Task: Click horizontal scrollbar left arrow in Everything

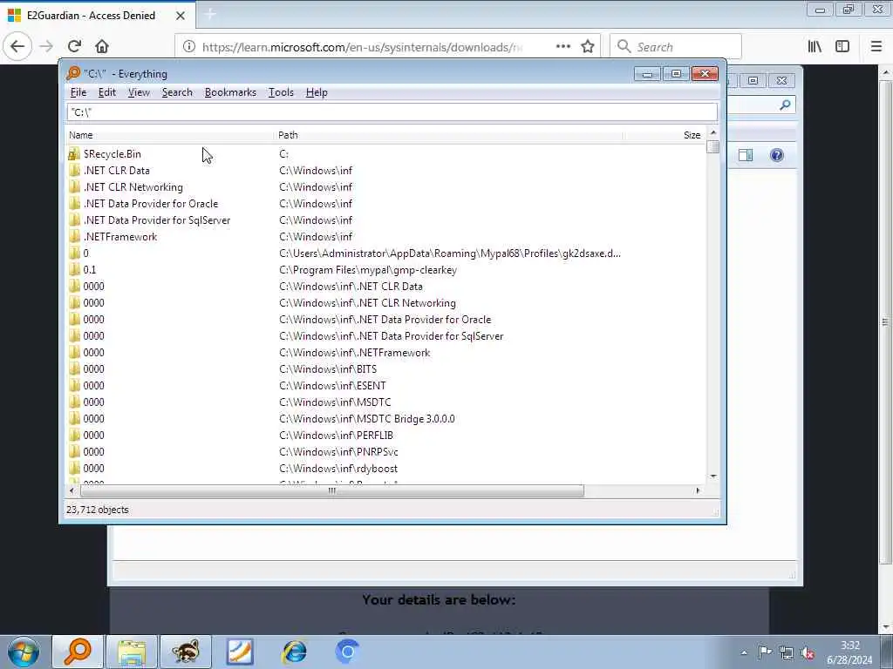Action: (x=72, y=490)
